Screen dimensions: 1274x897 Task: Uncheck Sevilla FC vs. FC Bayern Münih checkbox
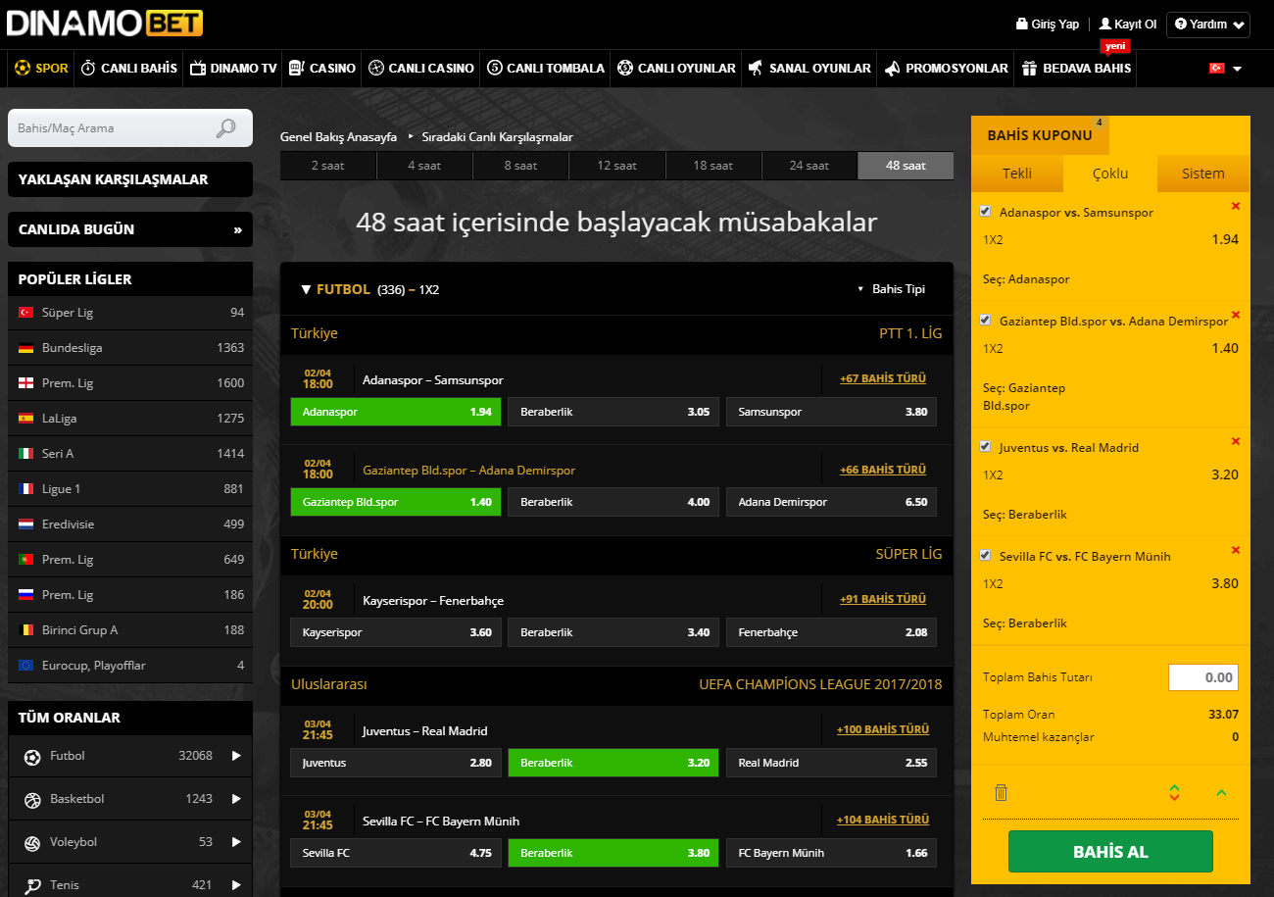coord(985,555)
